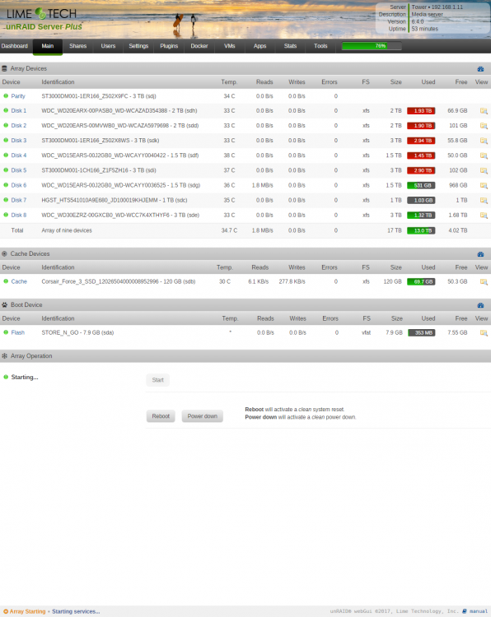Open the Settings tab
Image resolution: width=491 pixels, height=617 pixels.
(138, 46)
